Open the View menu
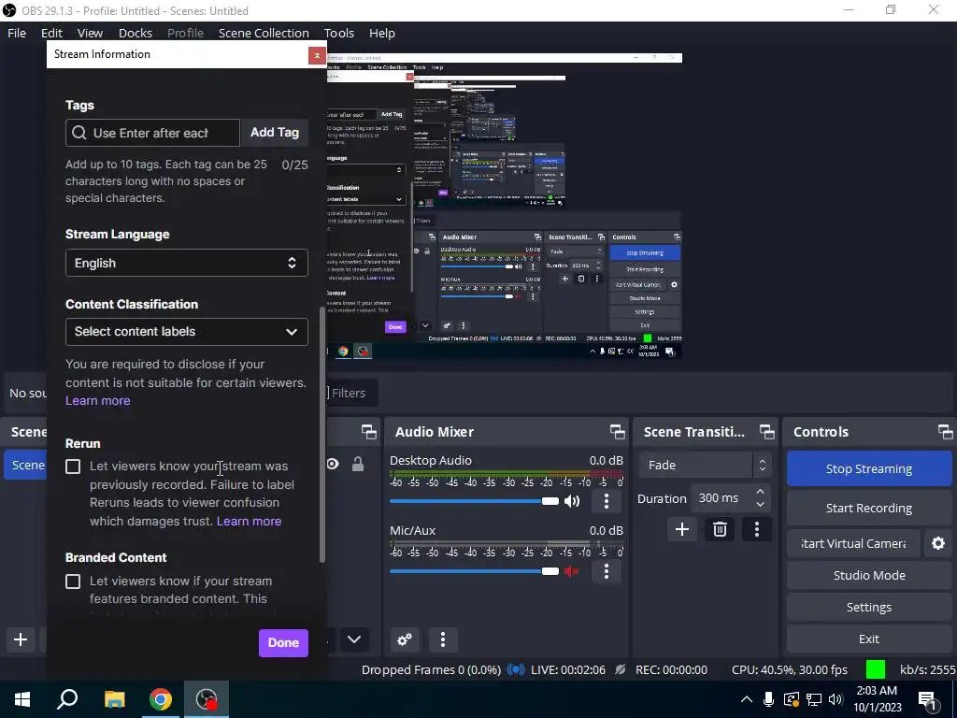957x718 pixels. click(x=90, y=33)
